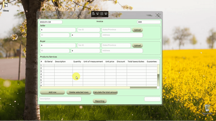Click the Guarantee column header
The image size is (216, 121).
(x=152, y=62)
